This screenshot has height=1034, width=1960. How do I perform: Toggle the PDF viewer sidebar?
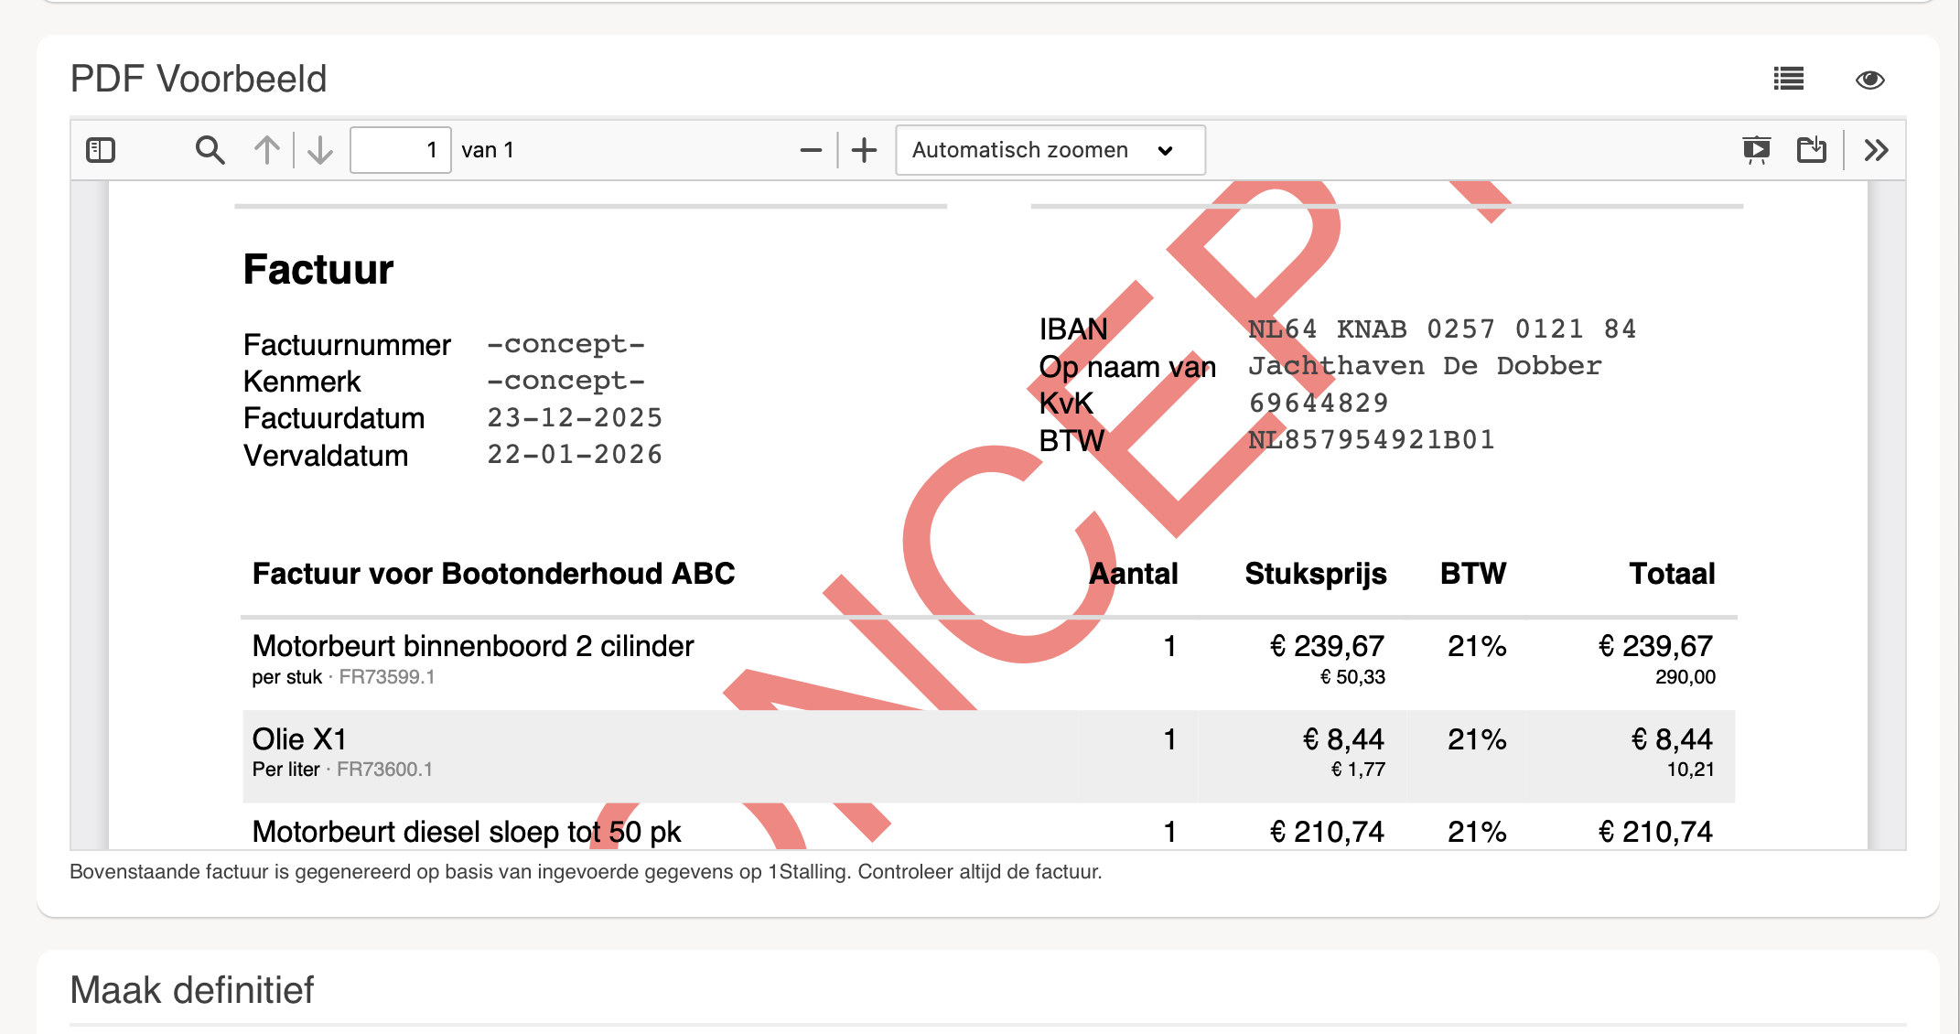pos(101,150)
